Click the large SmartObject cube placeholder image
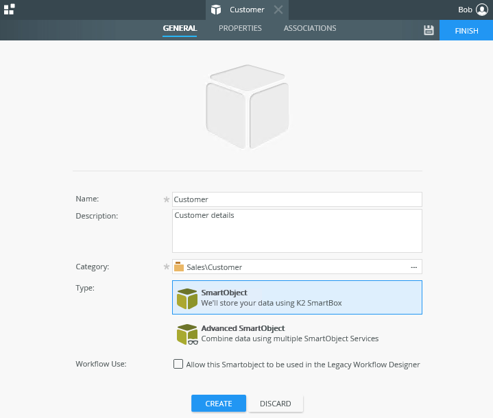The height and width of the screenshot is (418, 493). click(x=247, y=106)
